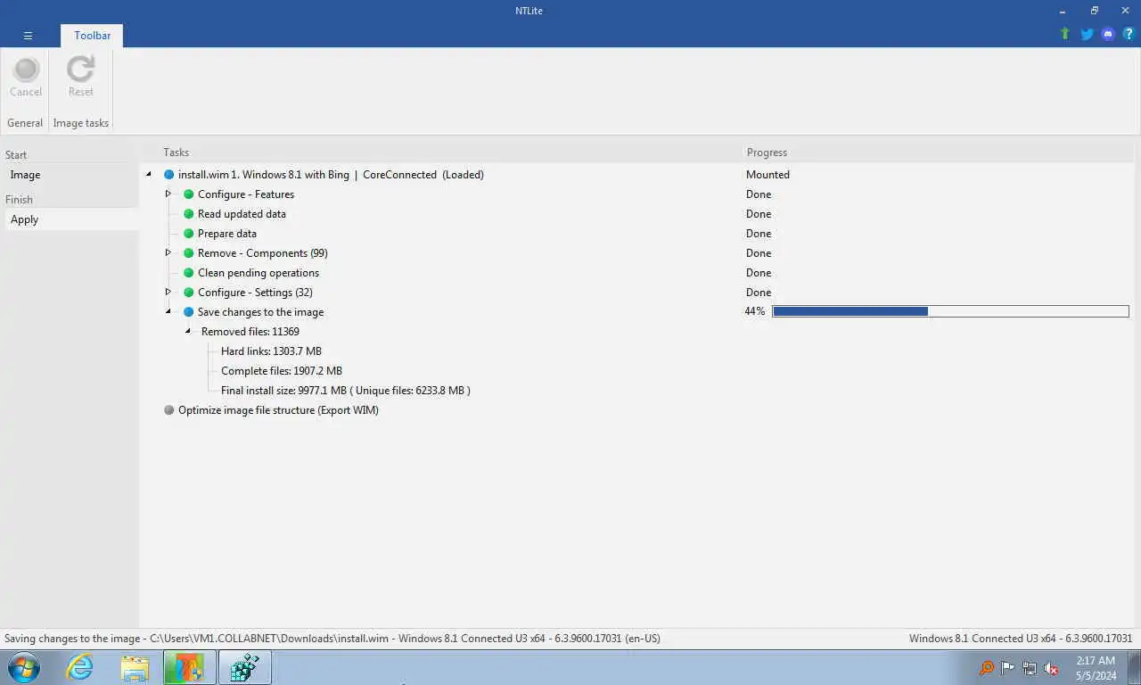Open the hamburger main menu

point(28,36)
